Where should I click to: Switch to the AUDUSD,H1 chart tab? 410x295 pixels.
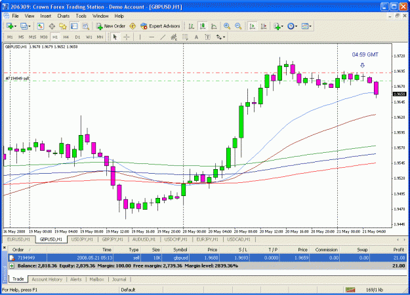click(x=144, y=239)
